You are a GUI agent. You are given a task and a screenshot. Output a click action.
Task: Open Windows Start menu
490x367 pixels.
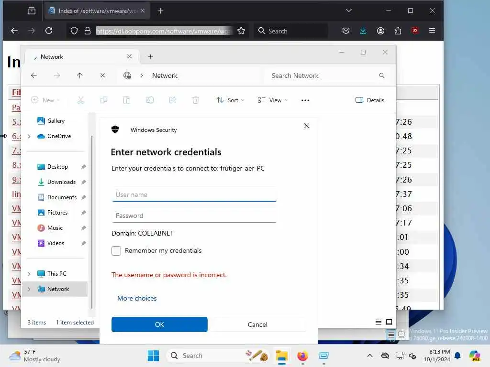[x=153, y=356]
